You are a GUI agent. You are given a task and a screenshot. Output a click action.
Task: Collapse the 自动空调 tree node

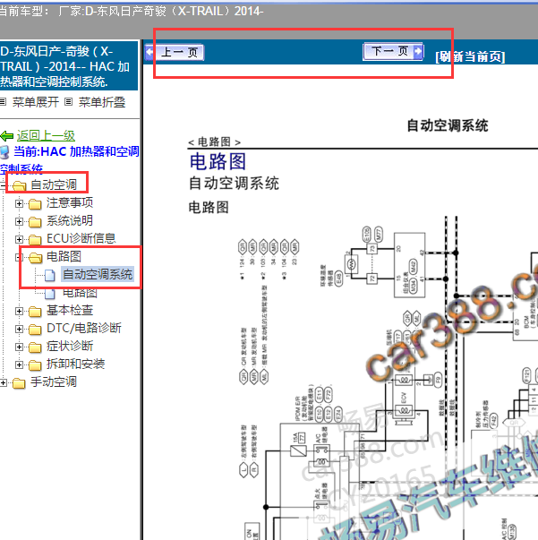[3, 186]
